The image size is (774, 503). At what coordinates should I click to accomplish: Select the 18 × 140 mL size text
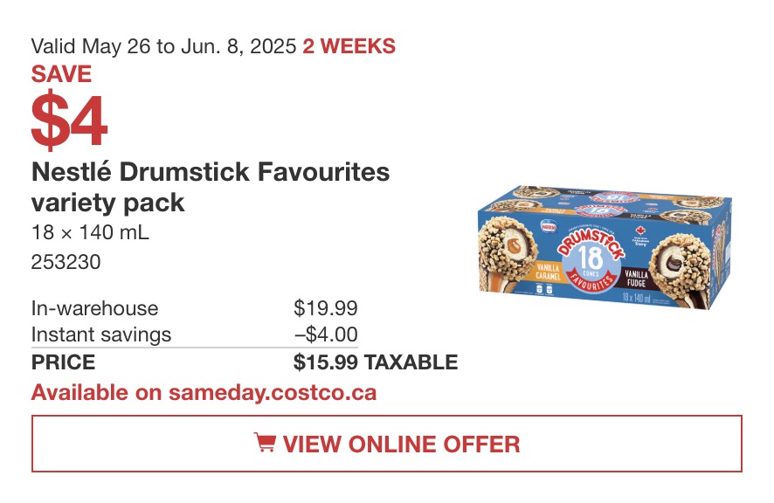click(x=90, y=232)
